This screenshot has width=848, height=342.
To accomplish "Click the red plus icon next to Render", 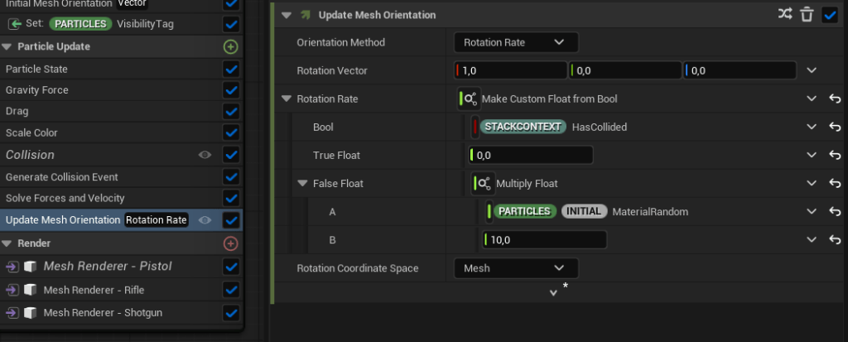I will click(x=231, y=243).
